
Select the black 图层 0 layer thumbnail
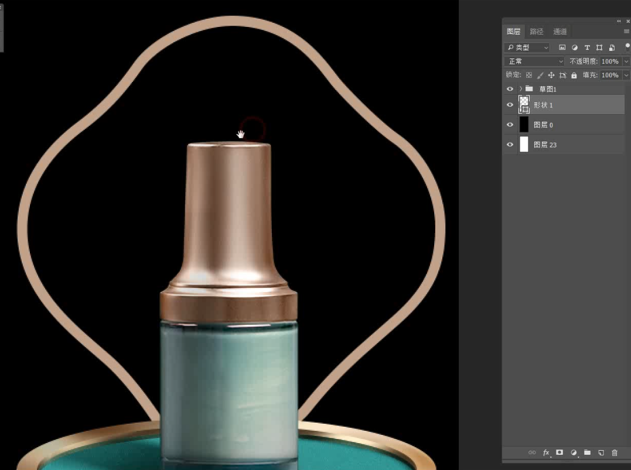(524, 125)
